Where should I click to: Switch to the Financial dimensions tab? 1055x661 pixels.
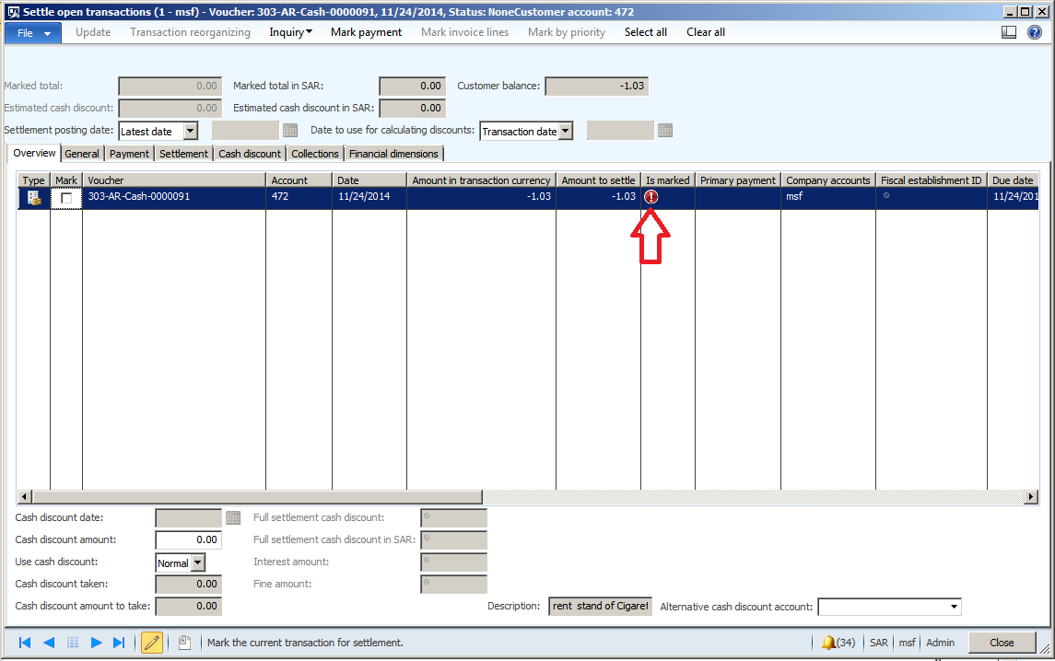click(393, 153)
